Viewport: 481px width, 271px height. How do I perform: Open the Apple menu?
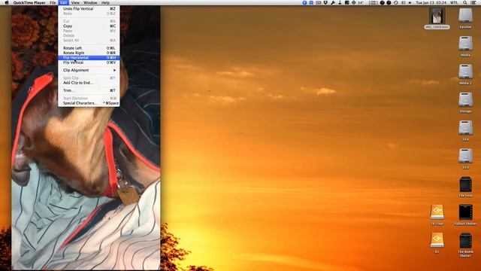(7, 2)
